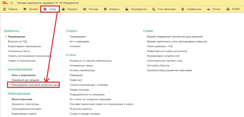
Task: Open the Переоценки report
Action: click(76, 75)
